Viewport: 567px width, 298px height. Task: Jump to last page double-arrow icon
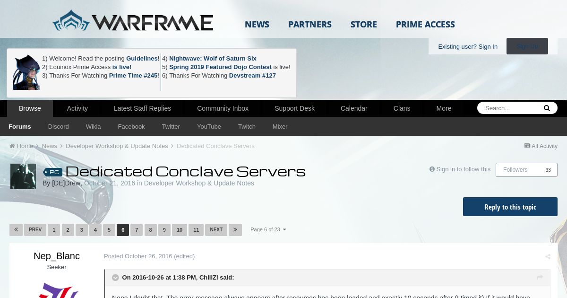coord(235,230)
